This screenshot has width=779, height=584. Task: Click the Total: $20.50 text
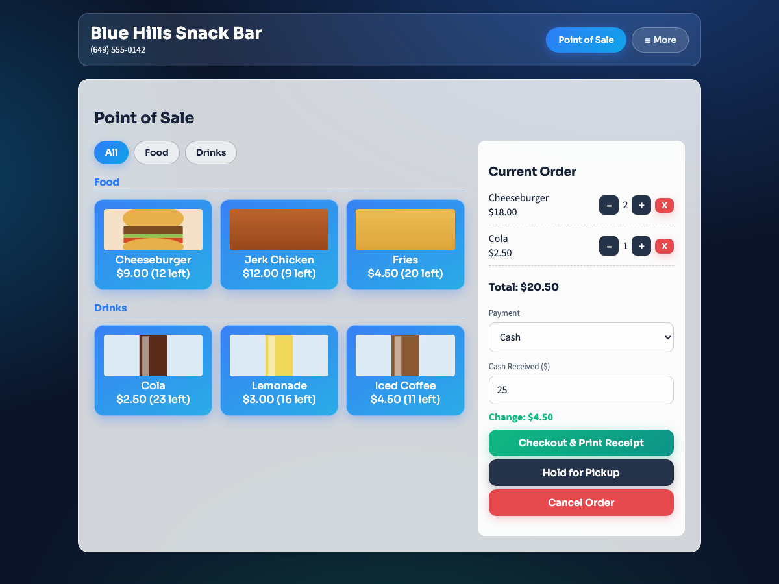(x=524, y=287)
